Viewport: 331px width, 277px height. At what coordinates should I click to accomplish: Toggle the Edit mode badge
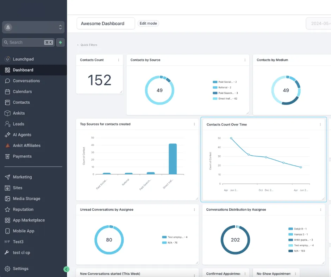click(148, 24)
